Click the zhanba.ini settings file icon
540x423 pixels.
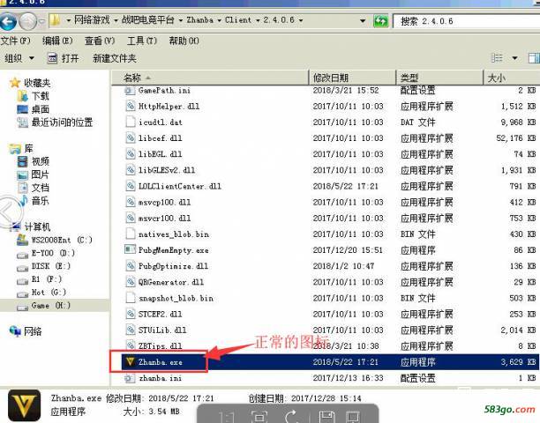[x=130, y=378]
